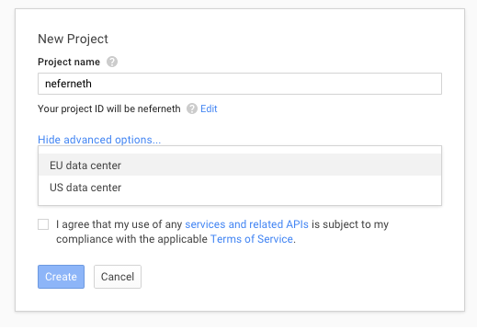Focus the Project name input field
477x331 pixels.
click(240, 84)
